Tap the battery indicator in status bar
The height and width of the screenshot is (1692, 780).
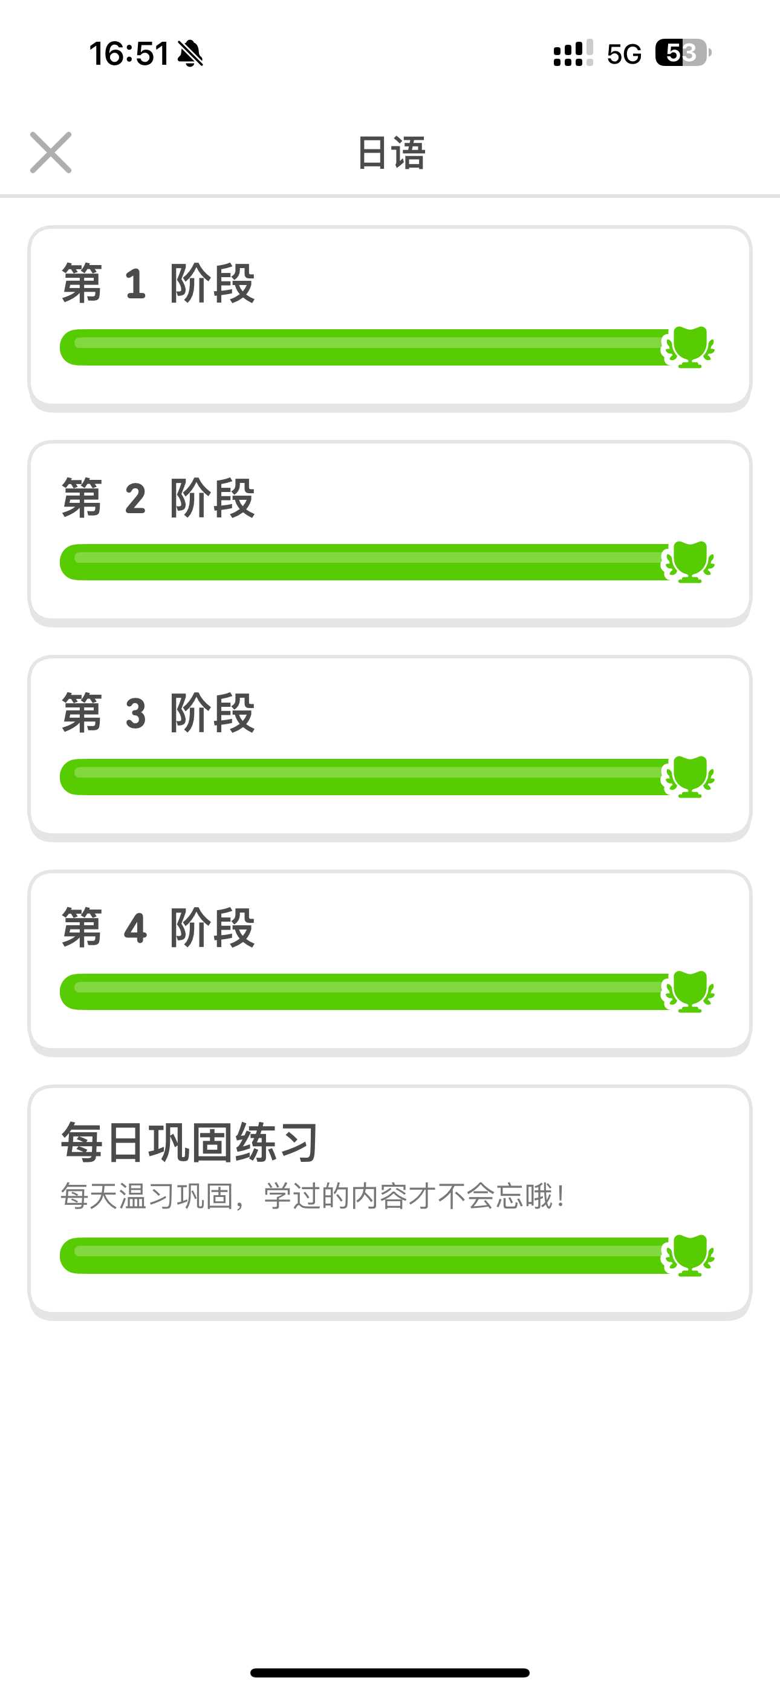[682, 53]
